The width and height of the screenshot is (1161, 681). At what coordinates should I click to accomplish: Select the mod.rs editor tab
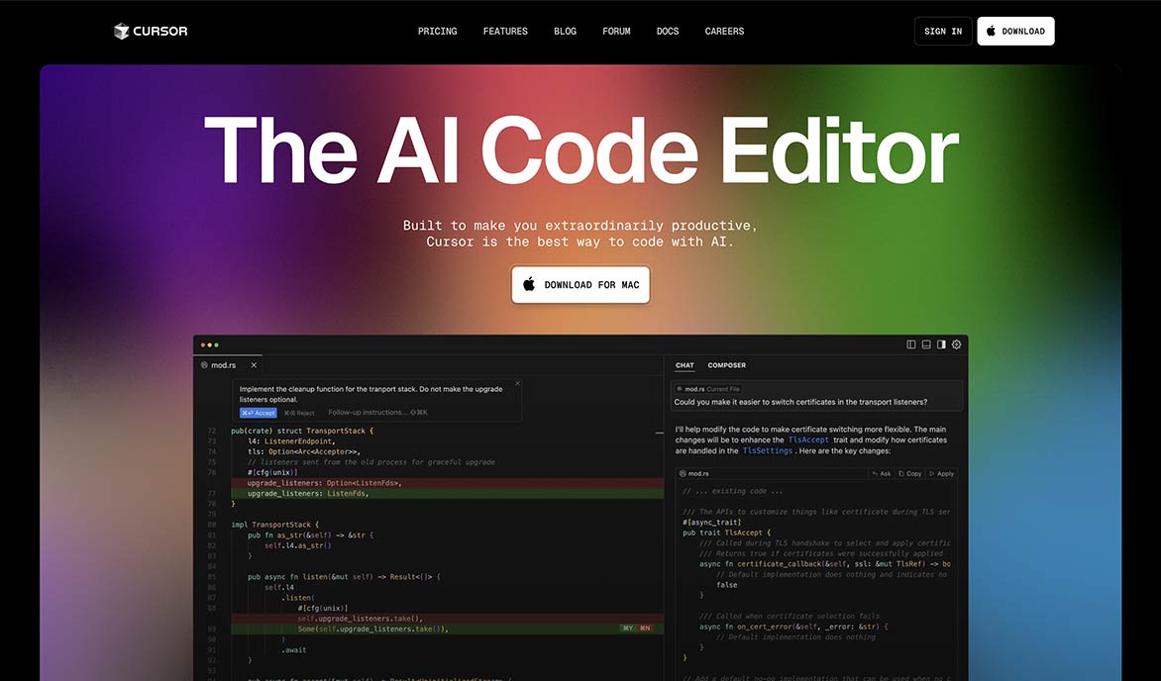coord(229,365)
